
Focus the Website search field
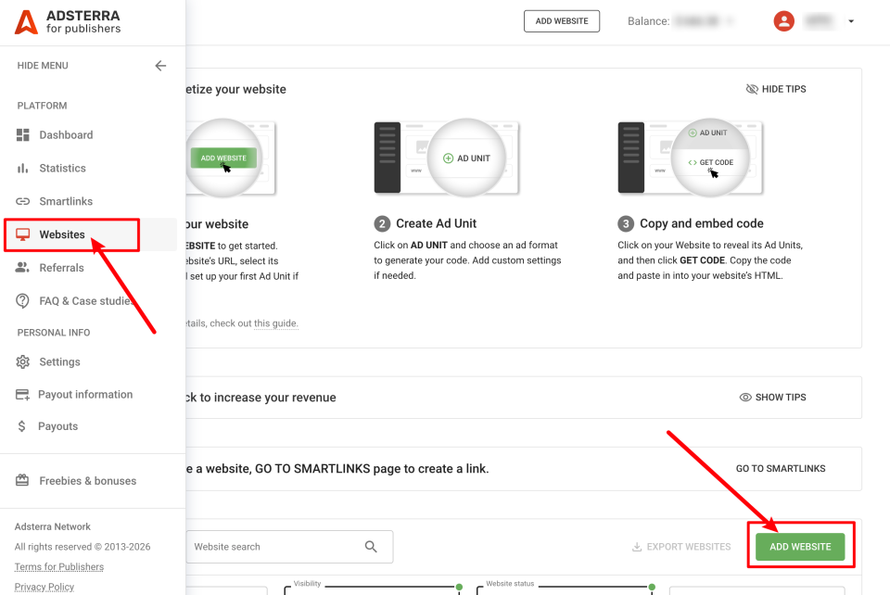[x=289, y=547]
